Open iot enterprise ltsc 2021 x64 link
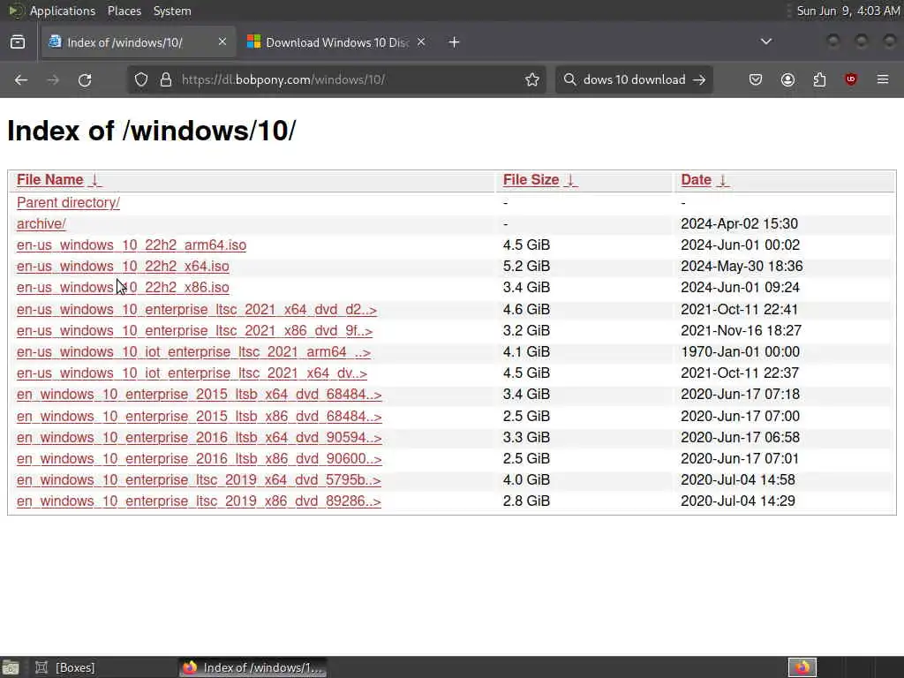 (x=192, y=373)
